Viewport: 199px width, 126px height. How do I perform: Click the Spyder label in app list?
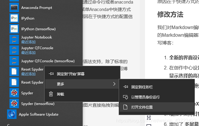(27, 93)
